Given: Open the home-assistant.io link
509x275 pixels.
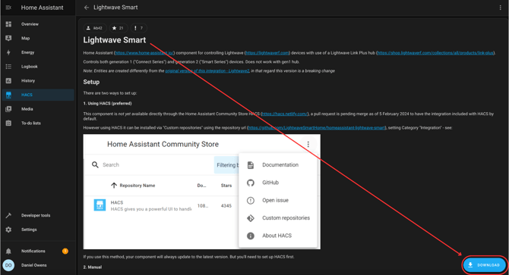Looking at the screenshot, I should coord(144,53).
